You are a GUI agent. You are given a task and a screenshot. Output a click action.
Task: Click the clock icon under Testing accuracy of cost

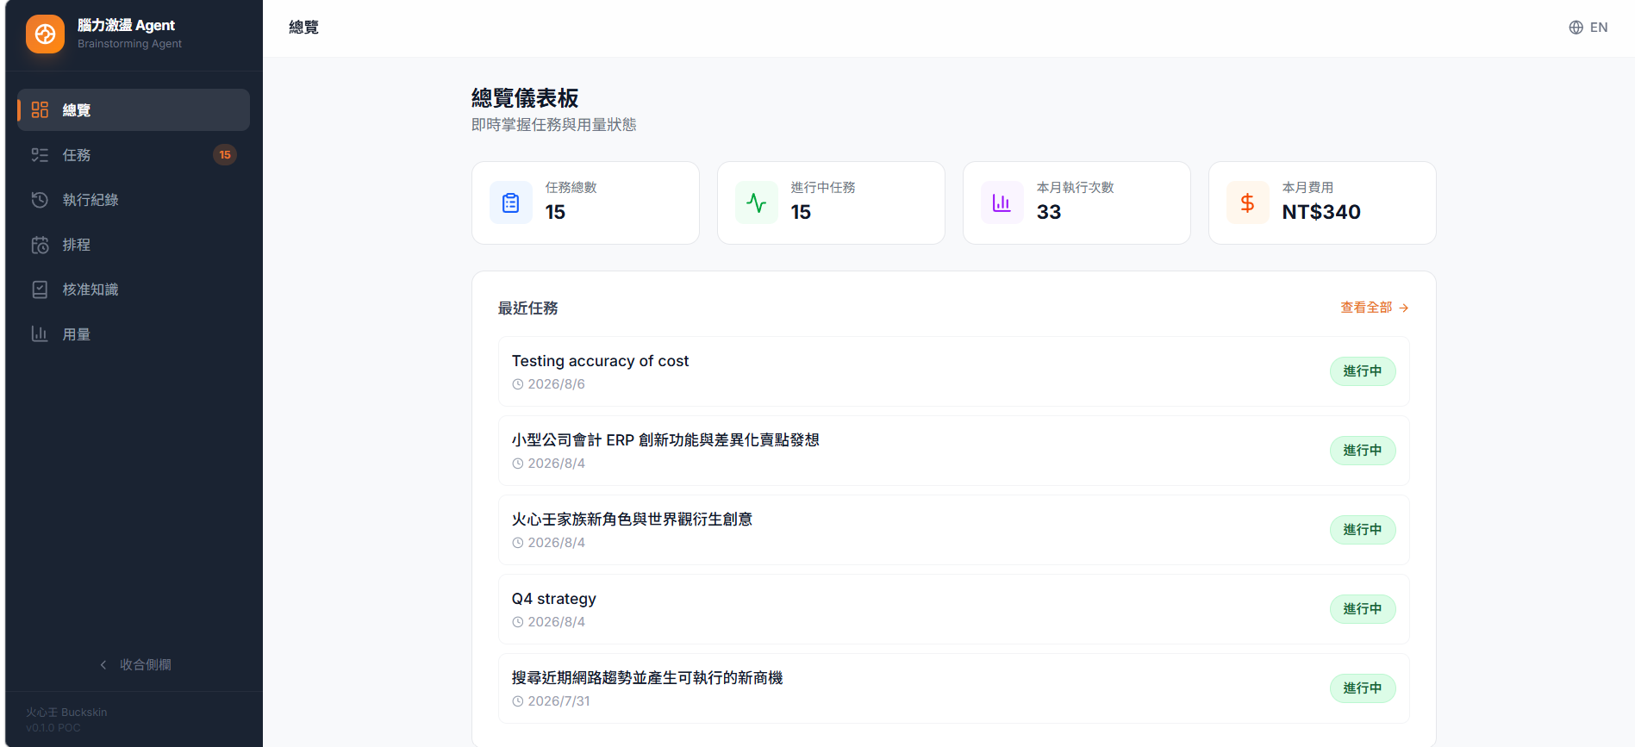pos(518,384)
